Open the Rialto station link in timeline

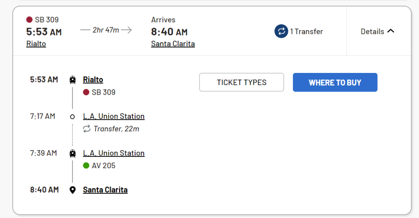[x=93, y=80]
